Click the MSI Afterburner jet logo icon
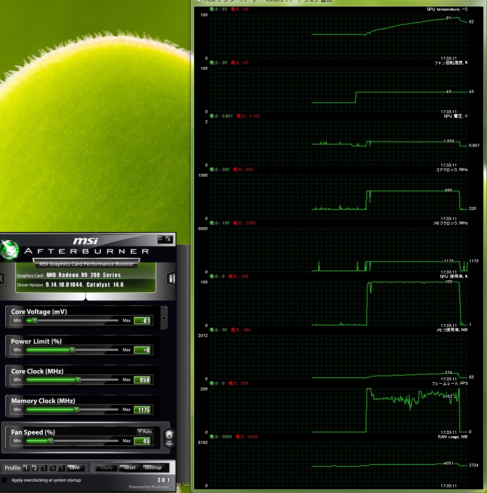Image resolution: width=487 pixels, height=493 pixels. pos(10,250)
